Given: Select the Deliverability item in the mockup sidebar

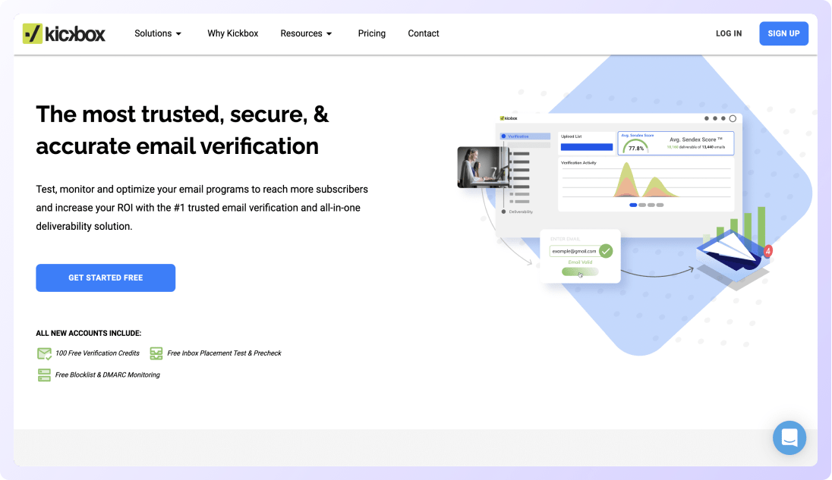Looking at the screenshot, I should (x=520, y=212).
